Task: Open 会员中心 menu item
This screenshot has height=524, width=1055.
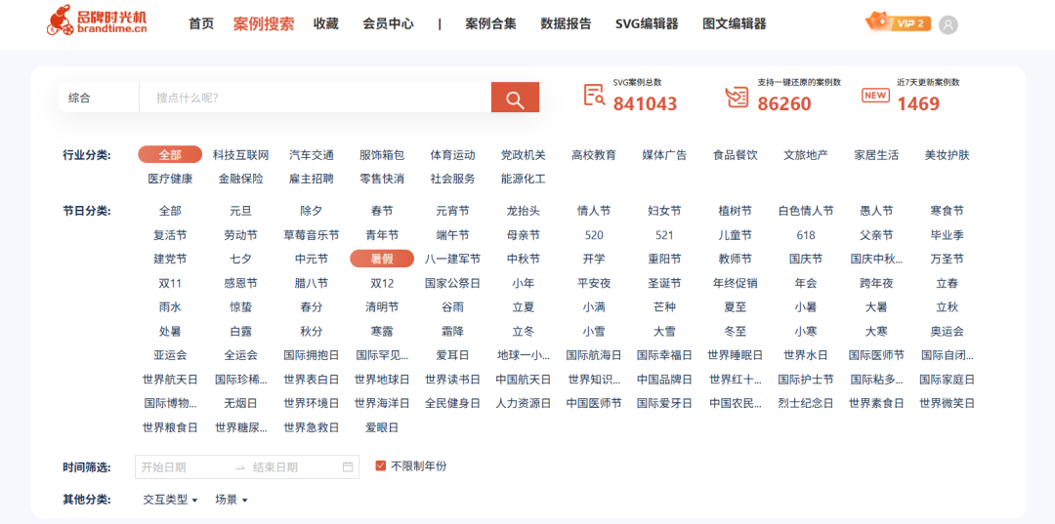Action: pyautogui.click(x=388, y=23)
